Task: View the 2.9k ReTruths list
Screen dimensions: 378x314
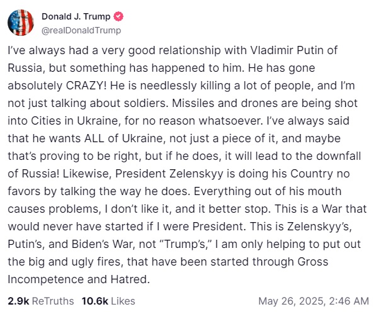Action: 40,301
